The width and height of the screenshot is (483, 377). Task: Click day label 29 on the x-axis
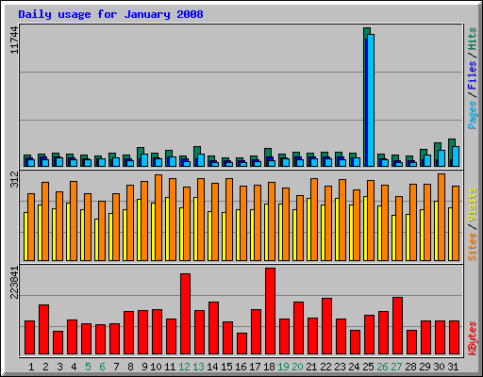(425, 367)
